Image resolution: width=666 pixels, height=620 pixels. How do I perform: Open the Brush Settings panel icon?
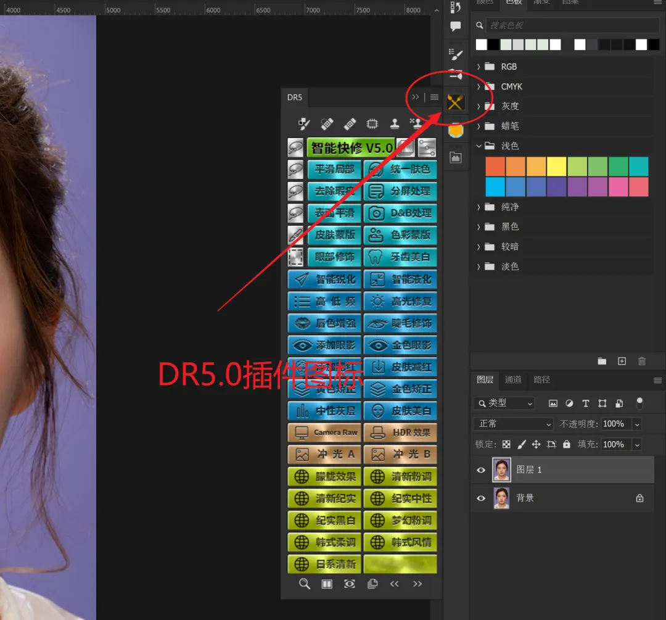pos(455,54)
